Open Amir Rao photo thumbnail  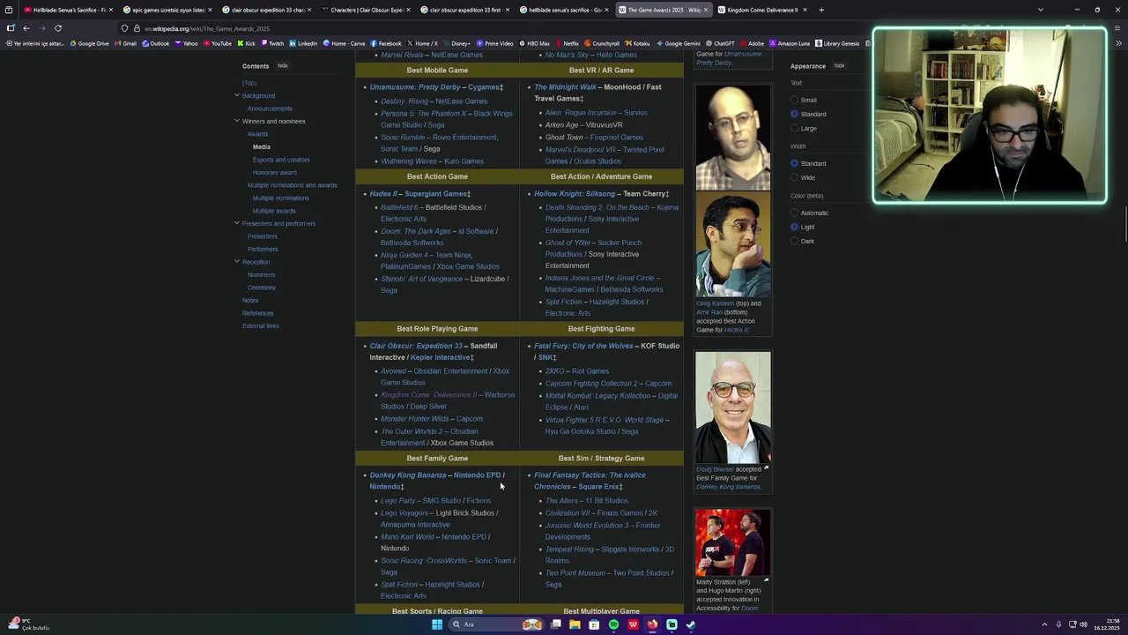pos(733,244)
